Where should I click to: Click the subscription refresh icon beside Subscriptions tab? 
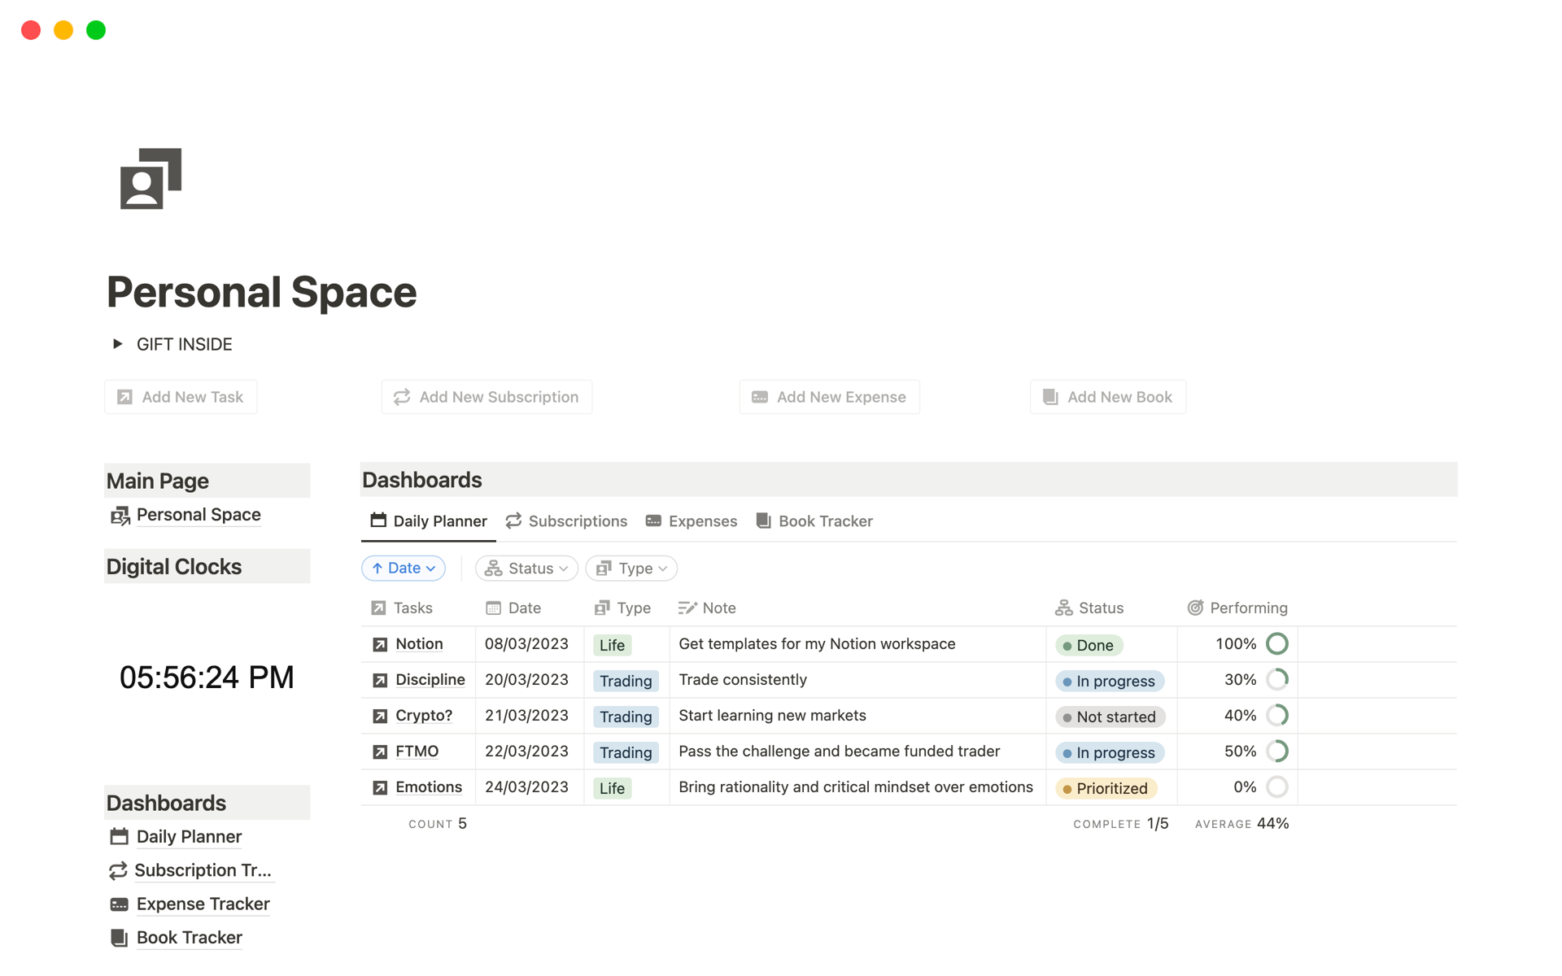(513, 521)
